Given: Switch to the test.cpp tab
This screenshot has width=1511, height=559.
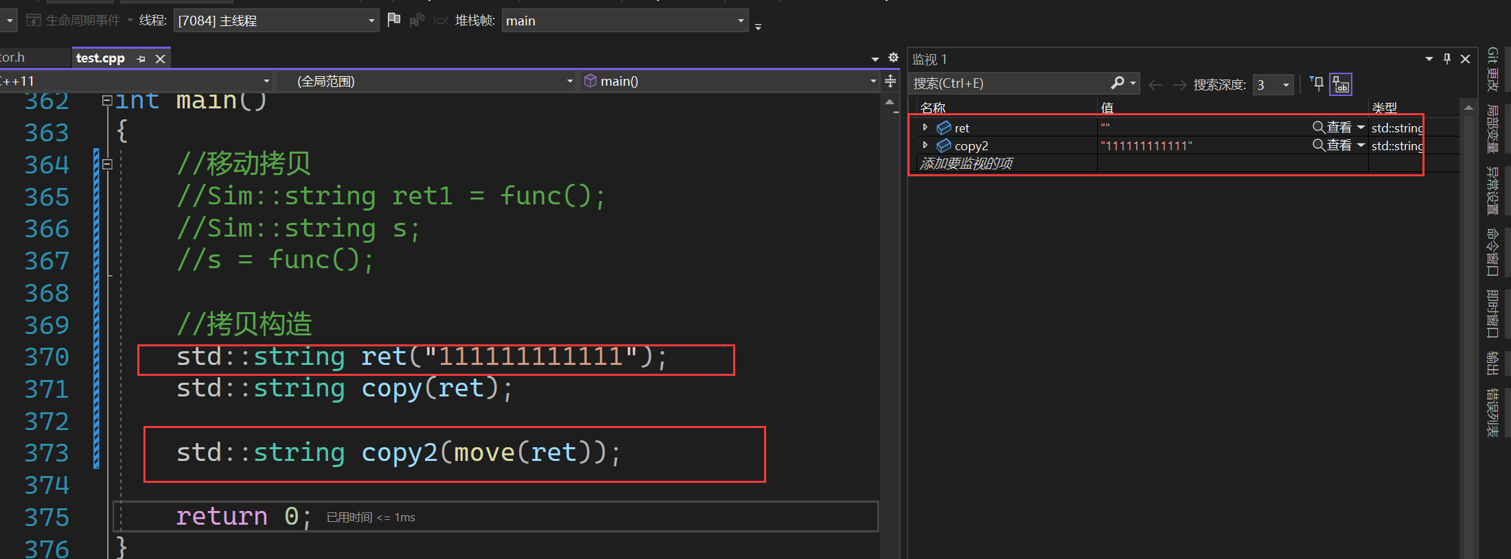Looking at the screenshot, I should (x=100, y=58).
